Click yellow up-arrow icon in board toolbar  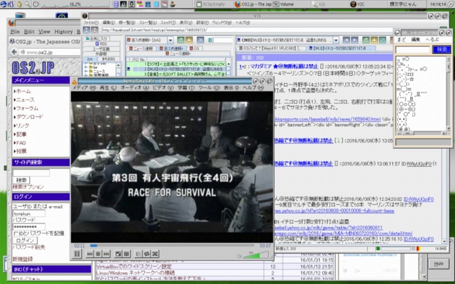[189, 40]
